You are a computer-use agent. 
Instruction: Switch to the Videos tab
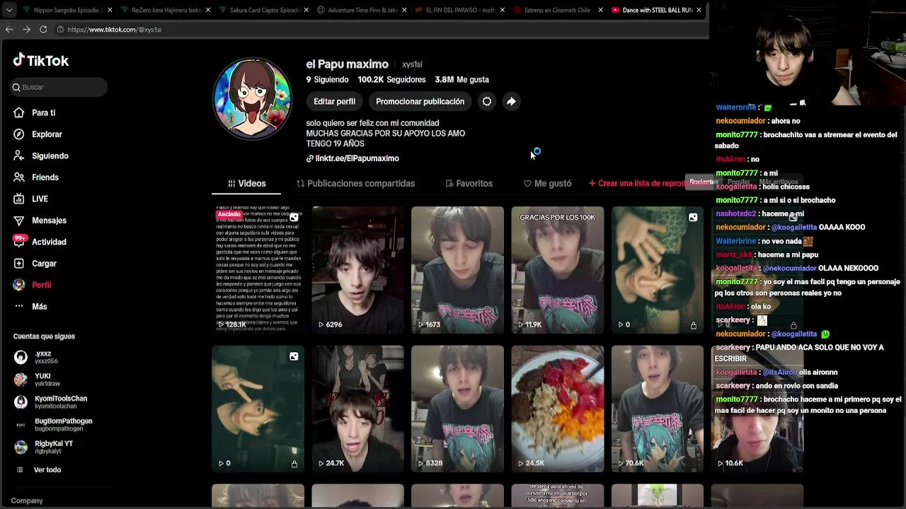click(x=246, y=183)
